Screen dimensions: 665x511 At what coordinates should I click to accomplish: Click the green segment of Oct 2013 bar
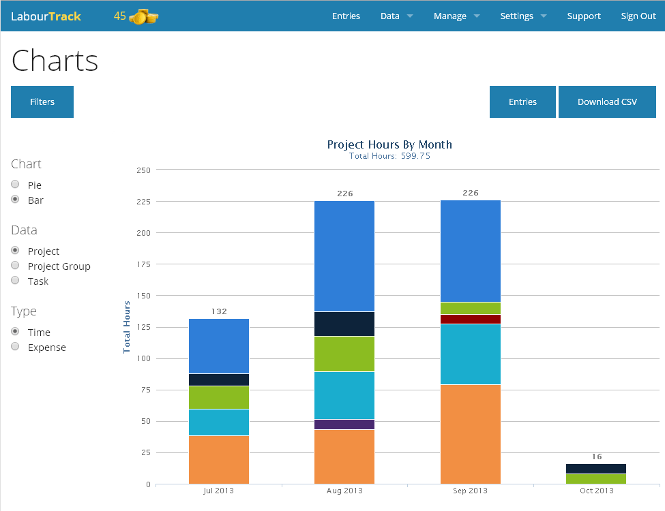(x=596, y=479)
